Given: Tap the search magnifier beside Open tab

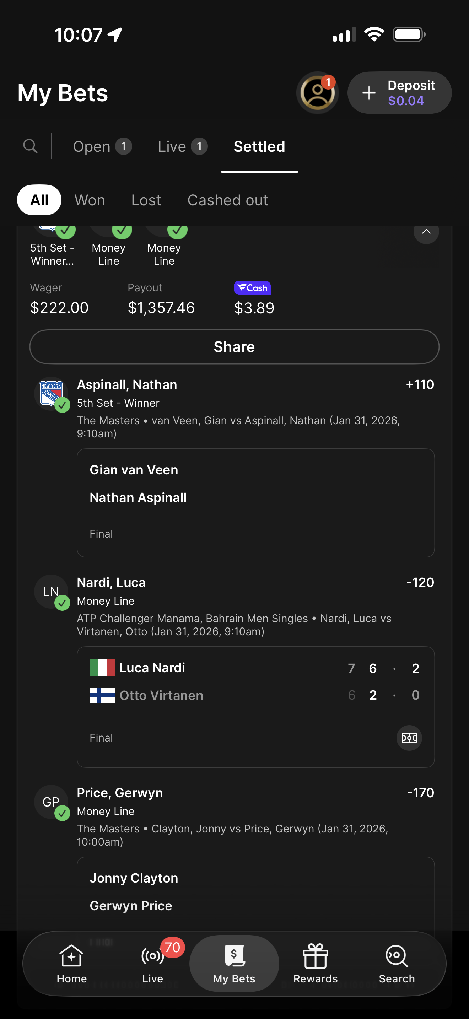Looking at the screenshot, I should (31, 146).
